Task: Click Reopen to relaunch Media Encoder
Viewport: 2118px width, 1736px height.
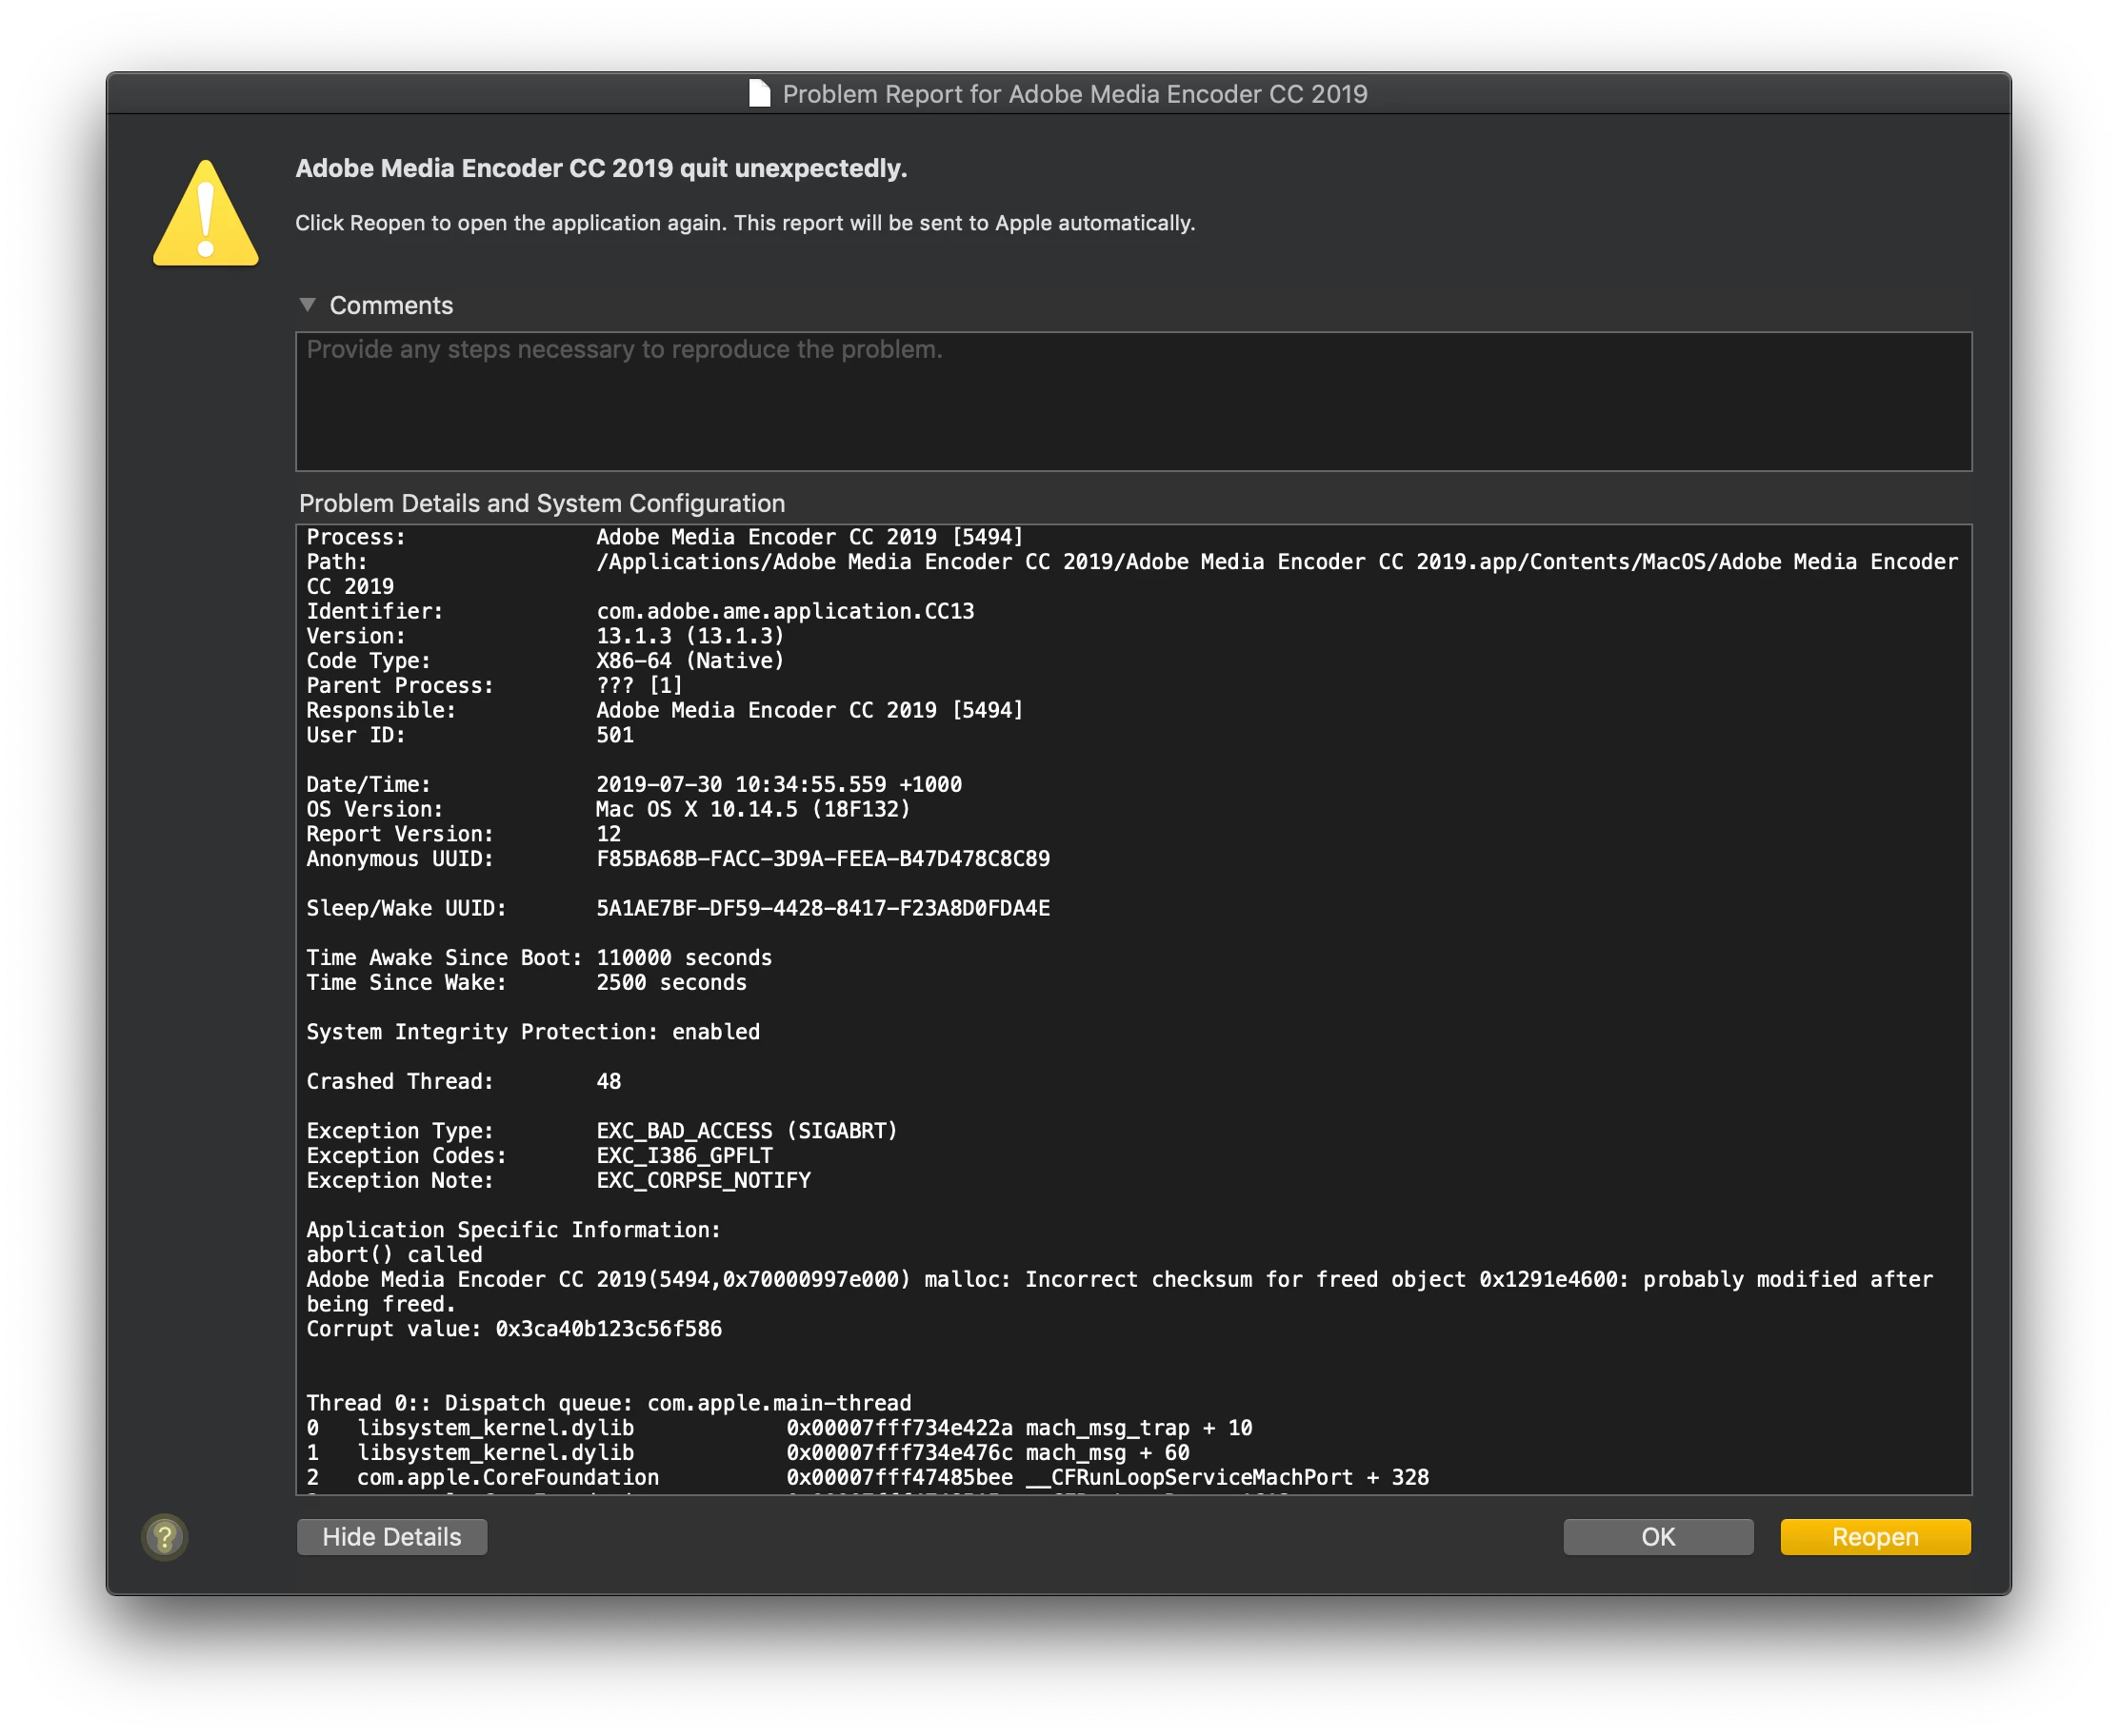Action: click(1874, 1537)
